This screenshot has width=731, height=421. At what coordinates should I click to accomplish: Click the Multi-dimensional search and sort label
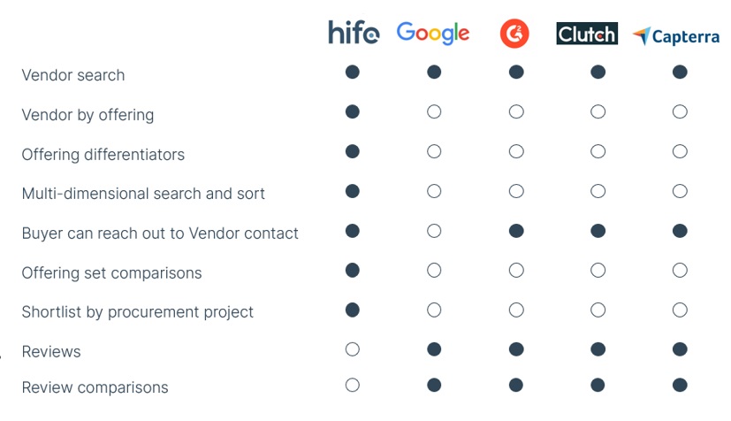click(x=143, y=194)
